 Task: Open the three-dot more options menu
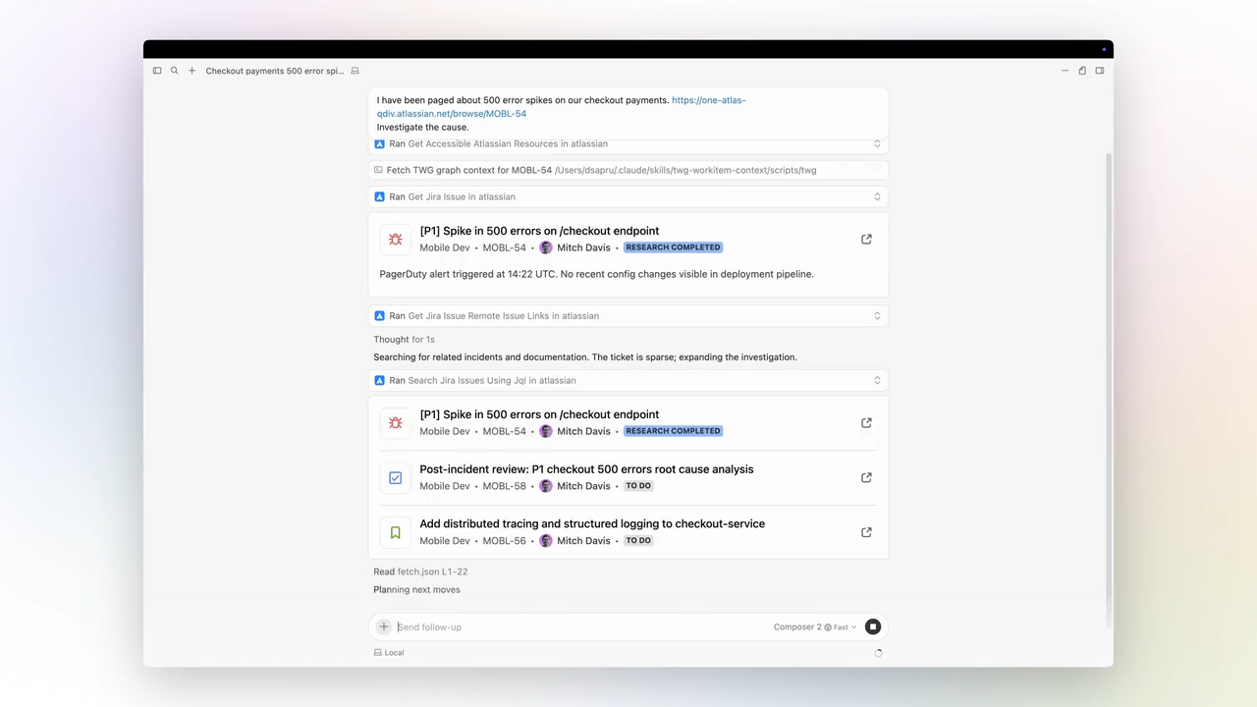(1065, 71)
